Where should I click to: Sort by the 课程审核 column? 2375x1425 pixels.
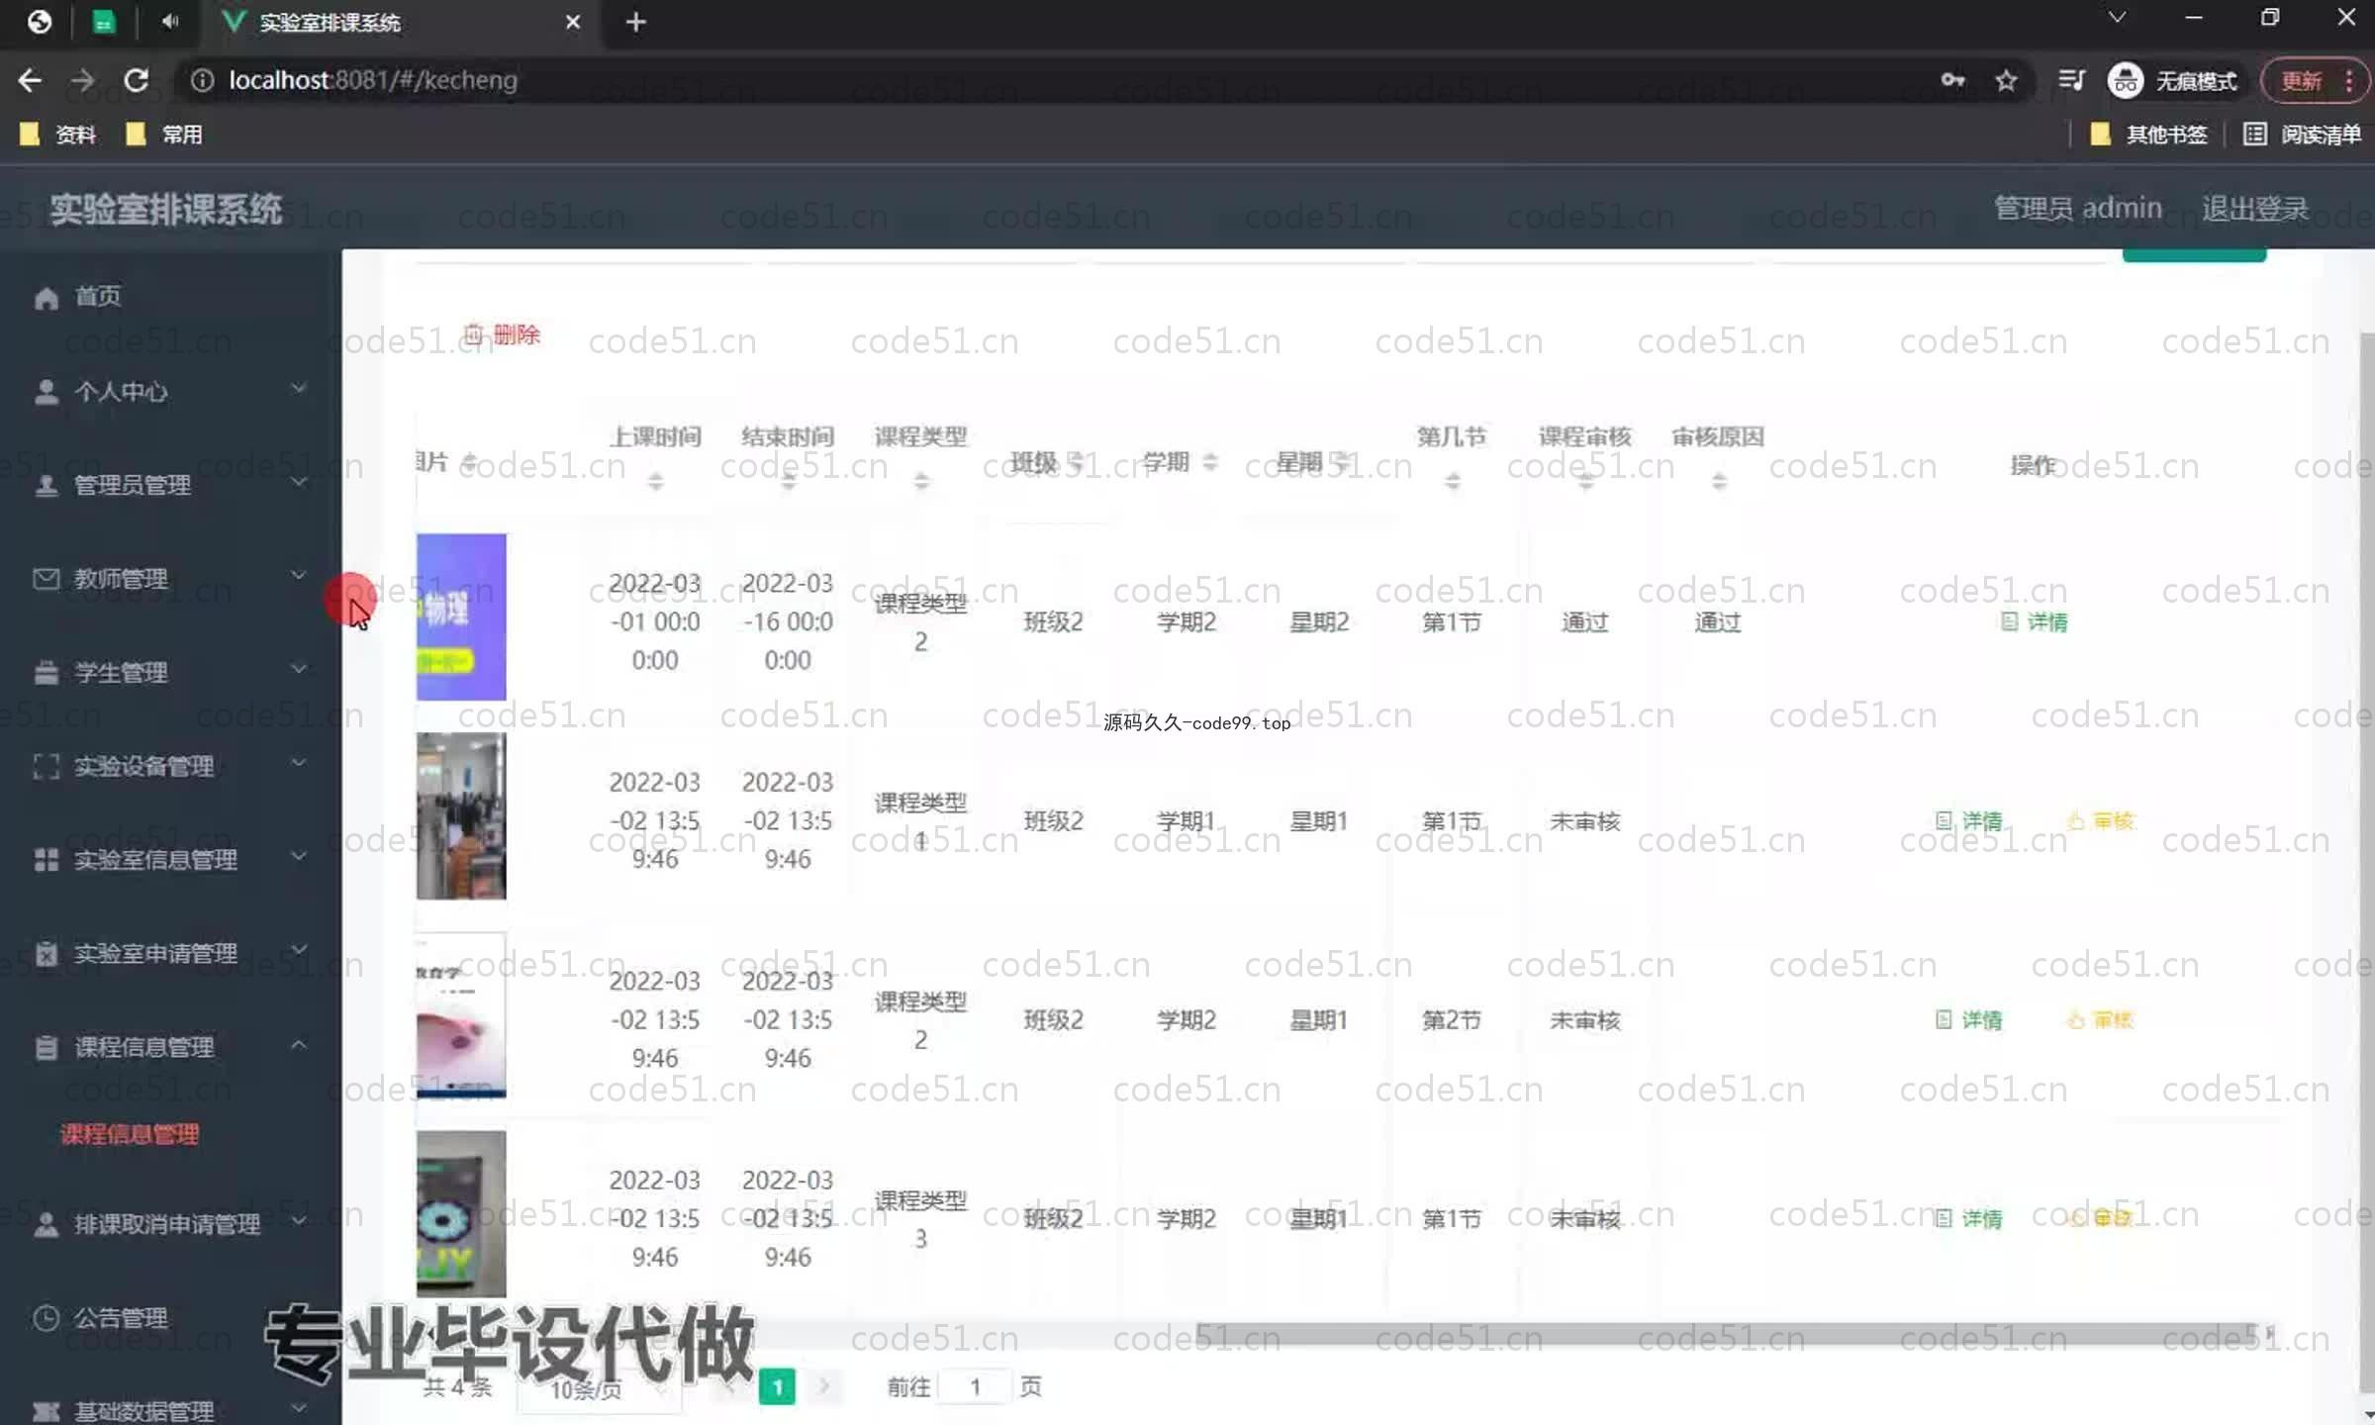[1585, 481]
